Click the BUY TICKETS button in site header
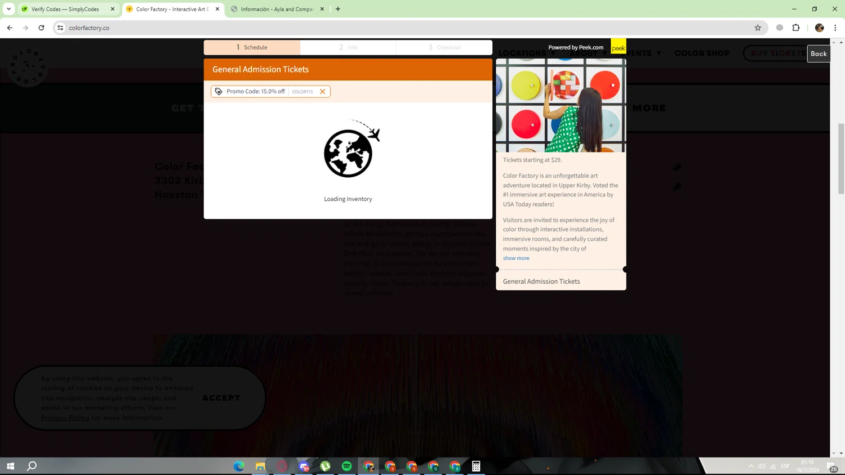845x475 pixels. pos(778,53)
